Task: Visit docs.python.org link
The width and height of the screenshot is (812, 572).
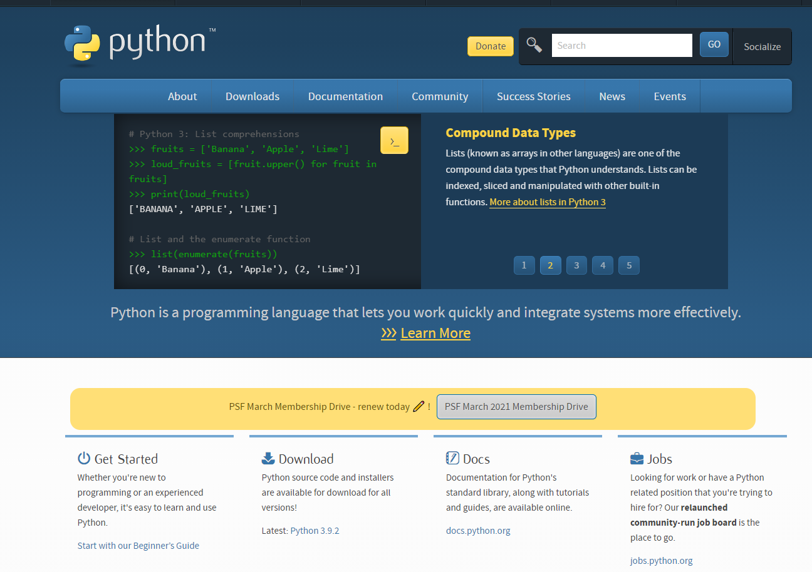Action: (x=478, y=531)
